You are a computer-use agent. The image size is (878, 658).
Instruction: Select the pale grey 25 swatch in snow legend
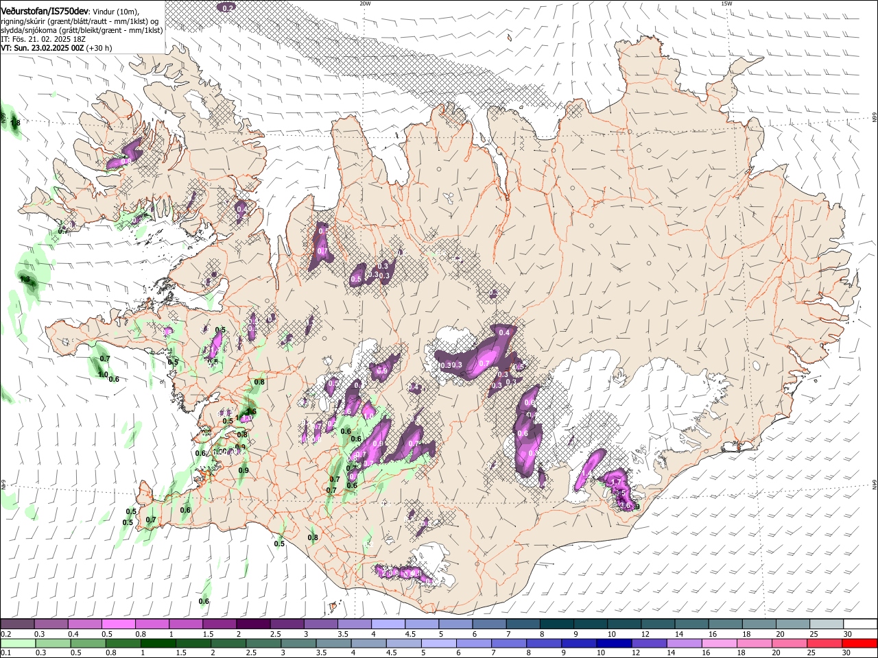click(827, 624)
